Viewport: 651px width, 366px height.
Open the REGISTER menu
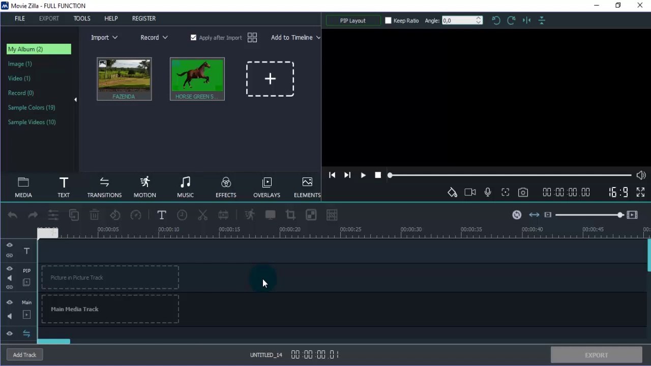point(144,18)
